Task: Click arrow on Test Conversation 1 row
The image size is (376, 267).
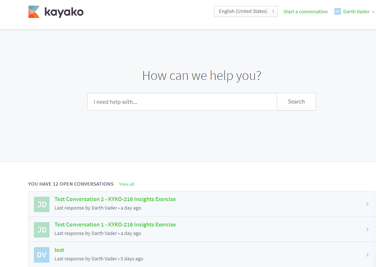Action: click(368, 229)
